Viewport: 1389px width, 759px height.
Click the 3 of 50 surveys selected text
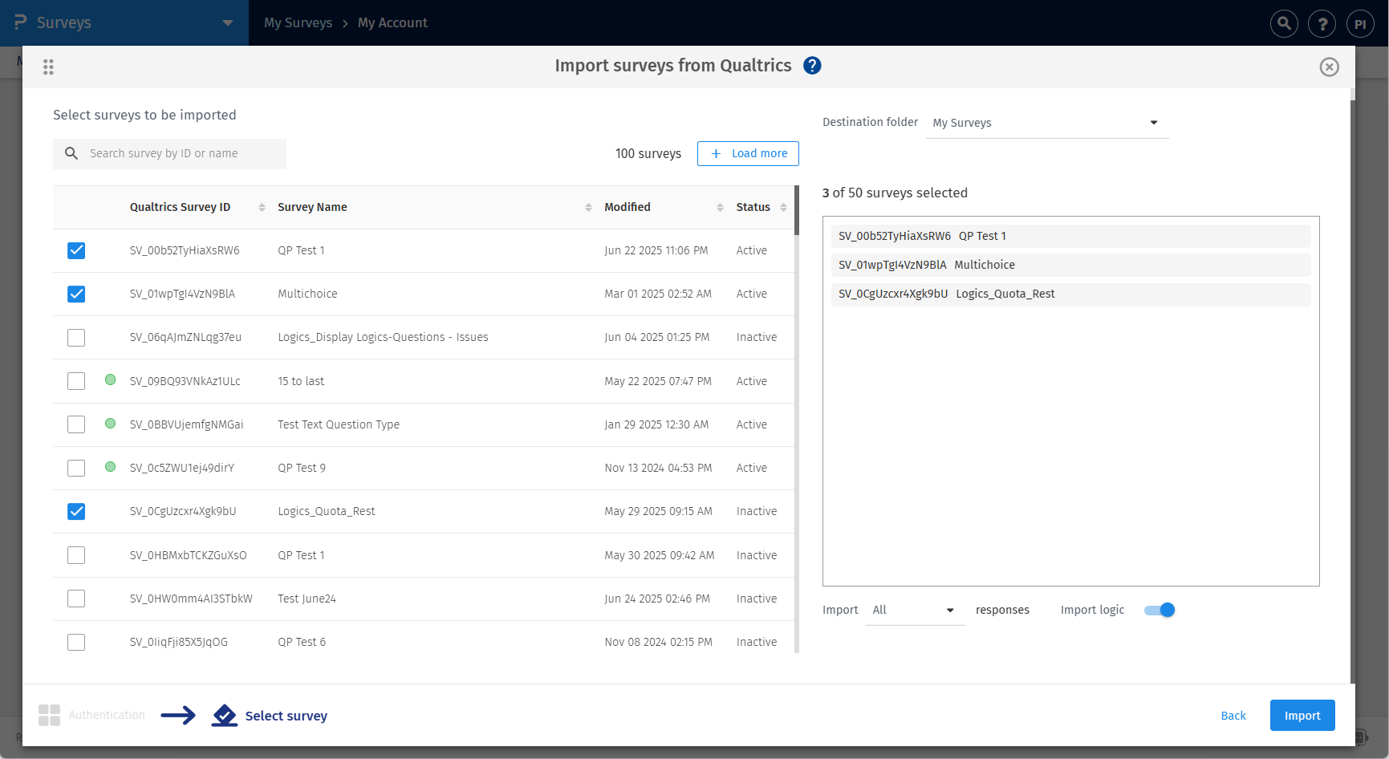tap(895, 193)
